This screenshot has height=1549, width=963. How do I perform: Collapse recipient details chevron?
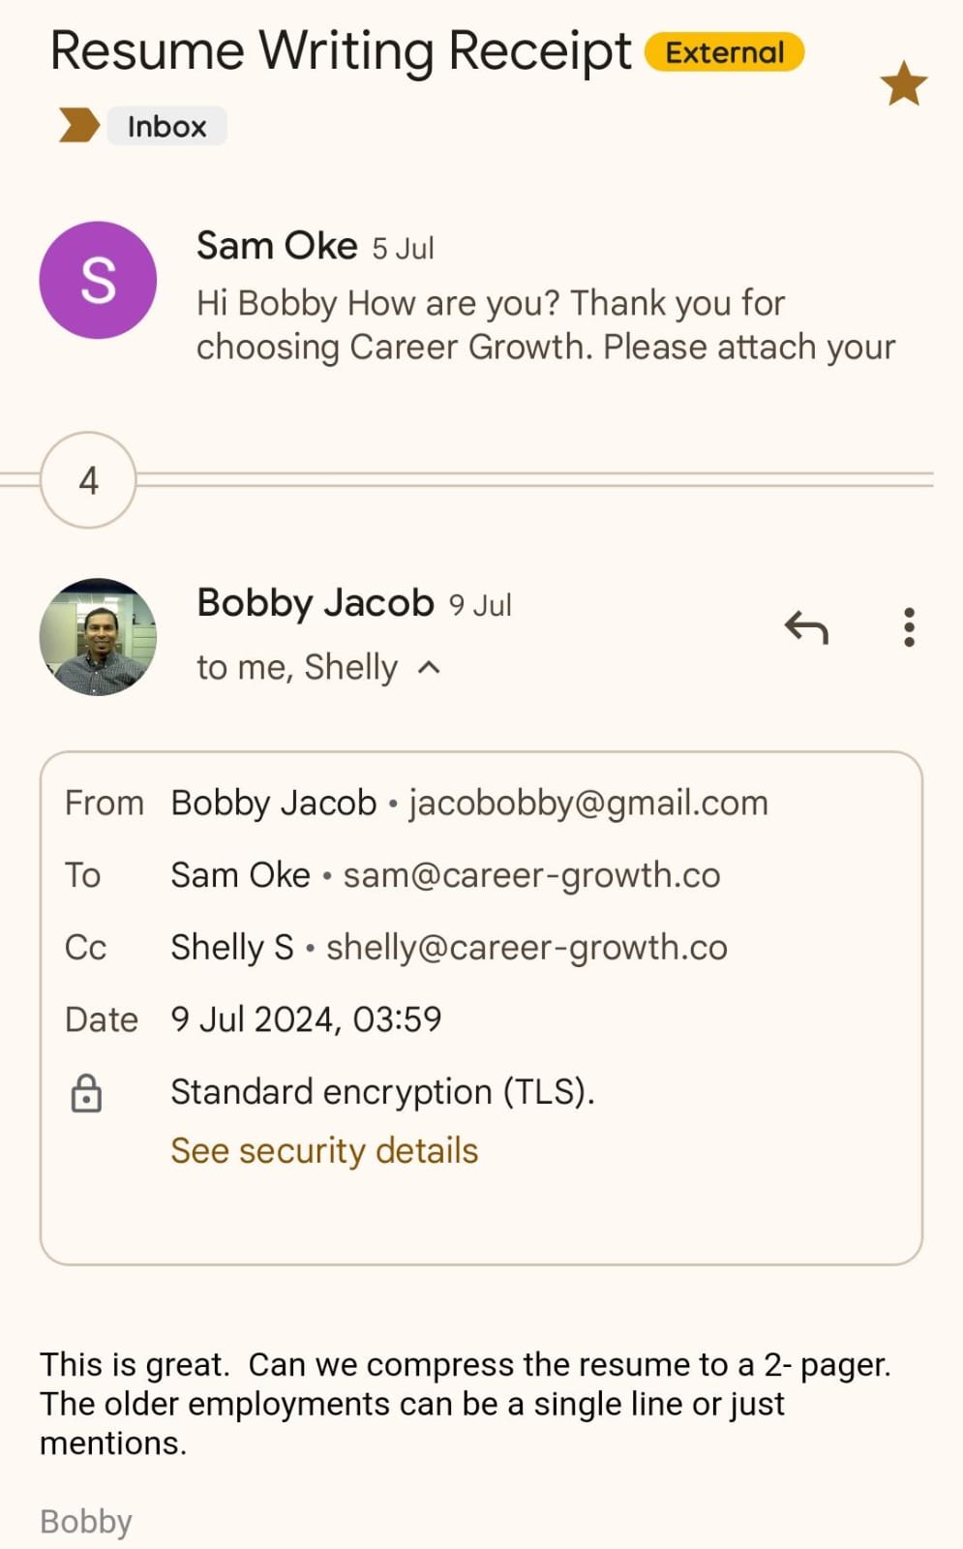click(430, 668)
